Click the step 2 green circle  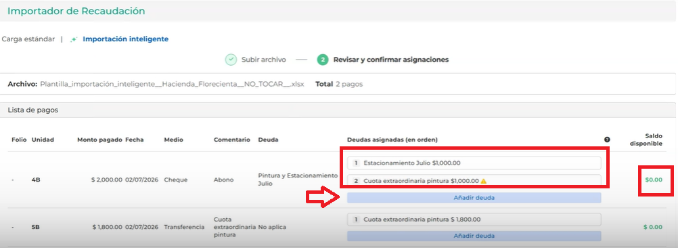(322, 60)
